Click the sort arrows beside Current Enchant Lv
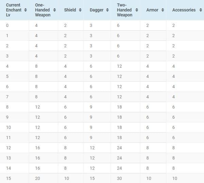The image size is (204, 183). 25,10
